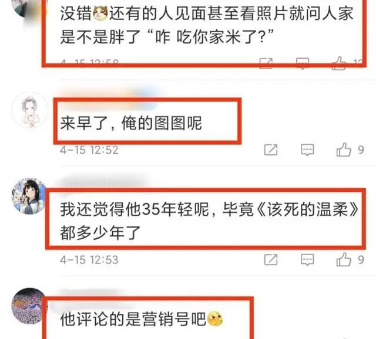Viewport: 376px width, 339px height.
Task: Tap the yellow emoji after '营销号吧'
Action: (215, 319)
